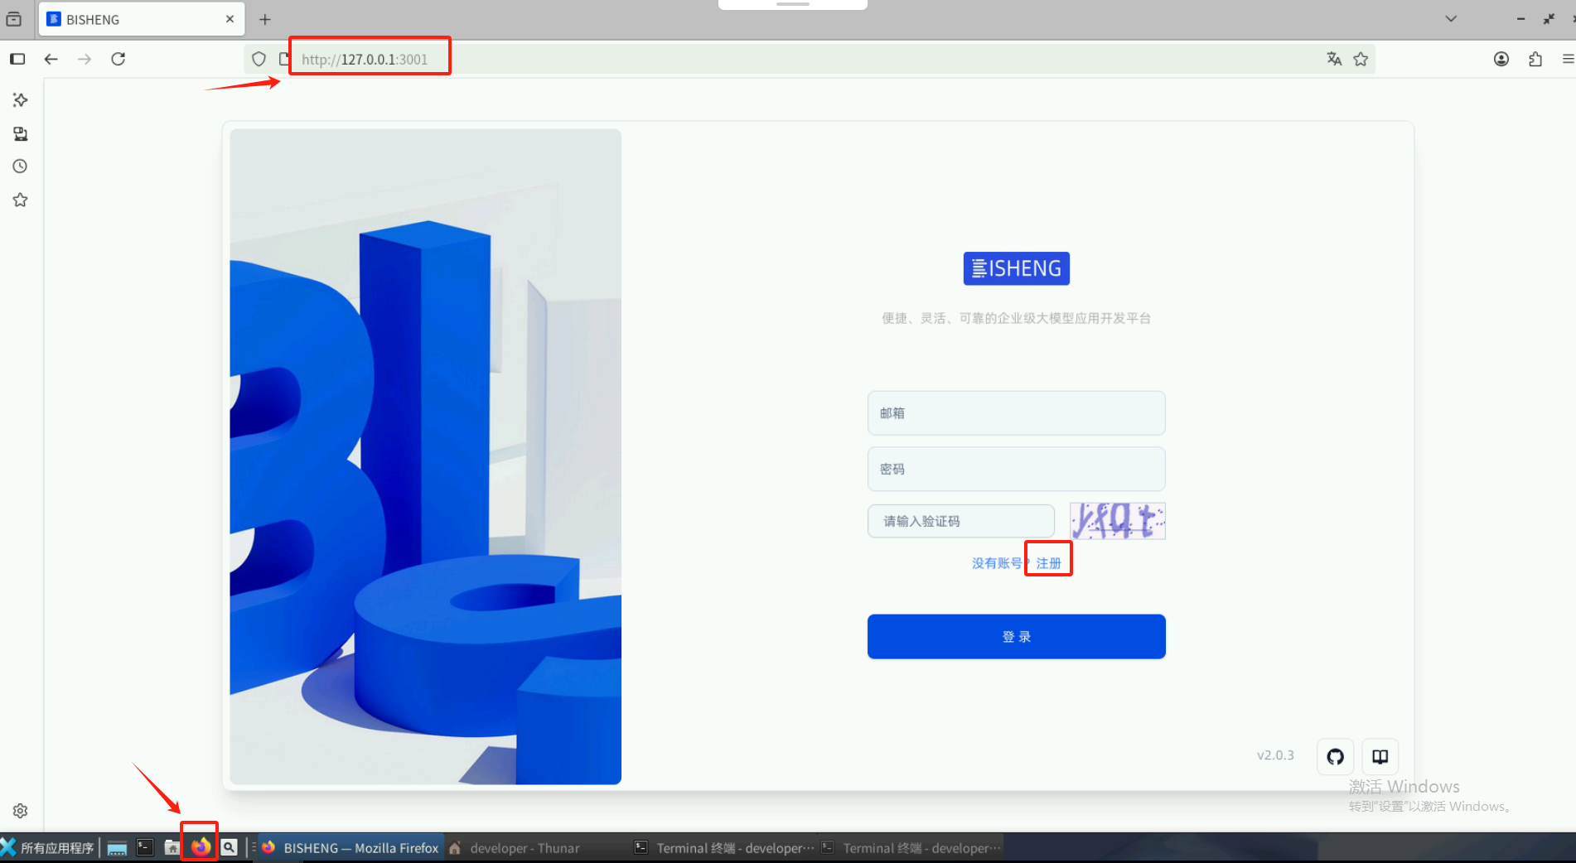Viewport: 1576px width, 863px height.
Task: Open the extensions puzzle icon
Action: pyautogui.click(x=1535, y=59)
